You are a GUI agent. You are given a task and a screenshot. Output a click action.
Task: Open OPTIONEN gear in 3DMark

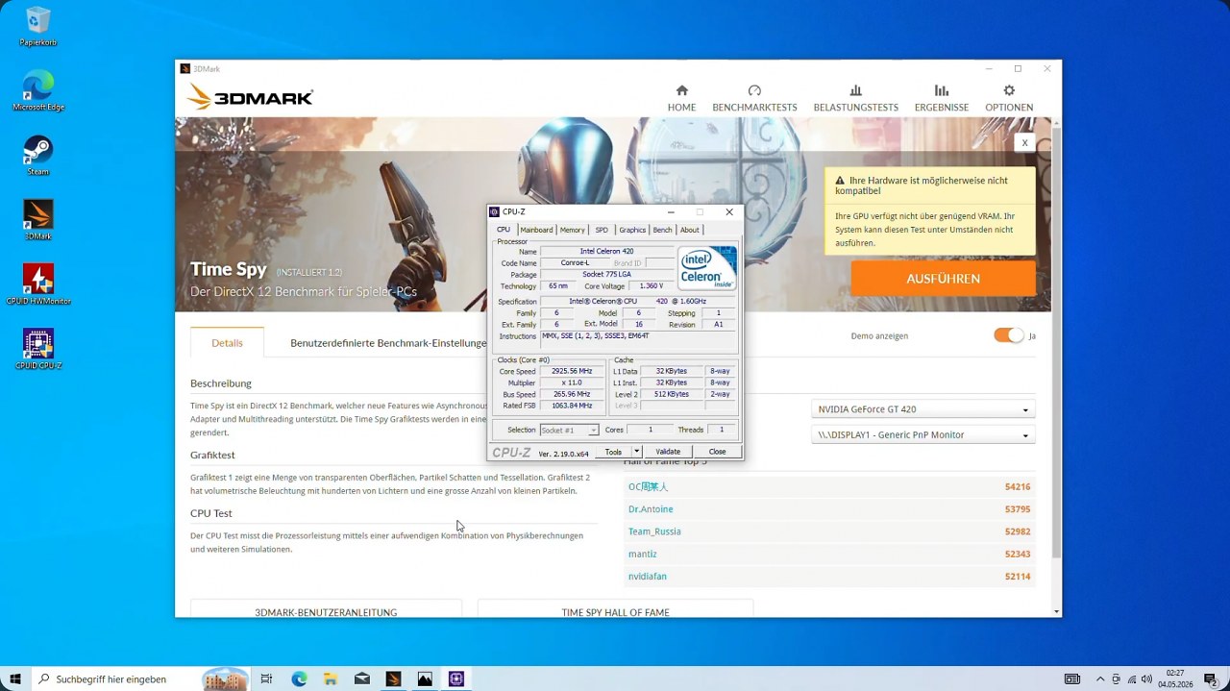coord(1009,98)
